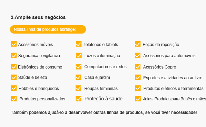Image resolution: width=206 pixels, height=127 pixels.
Task: Click Esportes e atividades ao ar livre
Action: (x=173, y=78)
